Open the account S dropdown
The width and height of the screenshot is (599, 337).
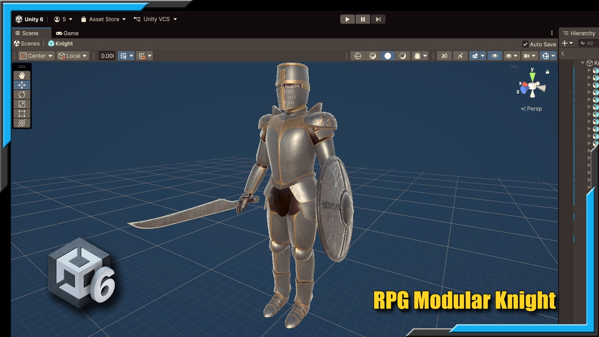(x=63, y=19)
